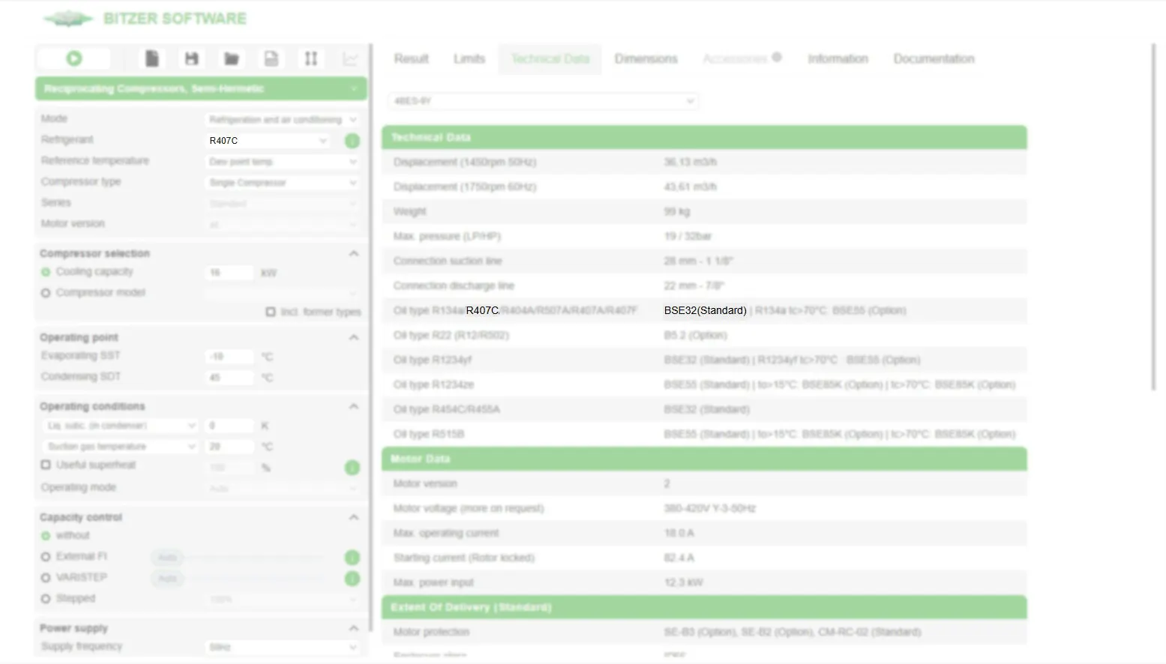Click the Weight row in Technical Data
Viewport: 1166px width, 664px height.
tap(704, 211)
